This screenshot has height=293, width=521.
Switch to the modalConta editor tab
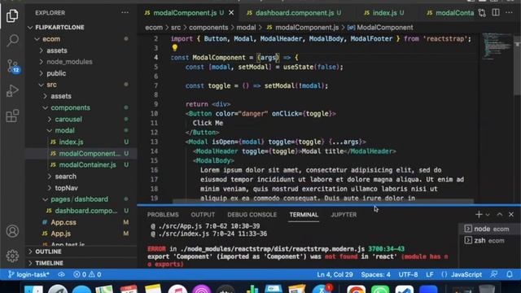pyautogui.click(x=450, y=13)
